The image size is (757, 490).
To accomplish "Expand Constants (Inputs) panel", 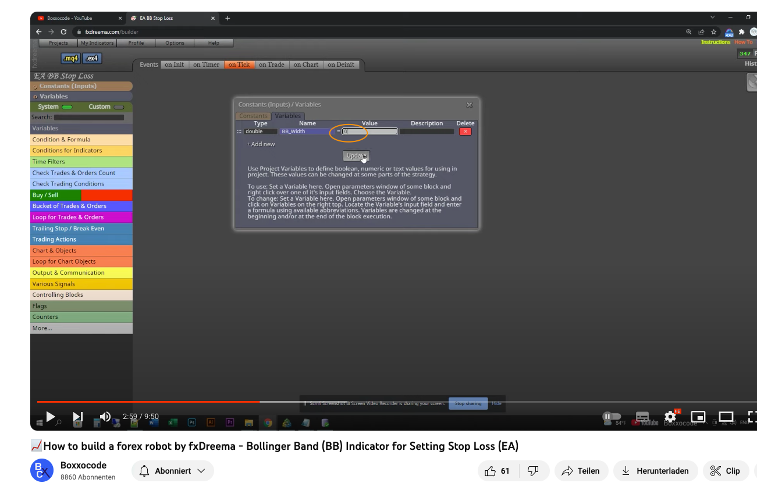I will pyautogui.click(x=81, y=86).
